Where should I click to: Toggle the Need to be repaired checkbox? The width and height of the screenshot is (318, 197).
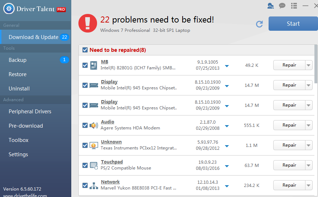[x=85, y=50]
